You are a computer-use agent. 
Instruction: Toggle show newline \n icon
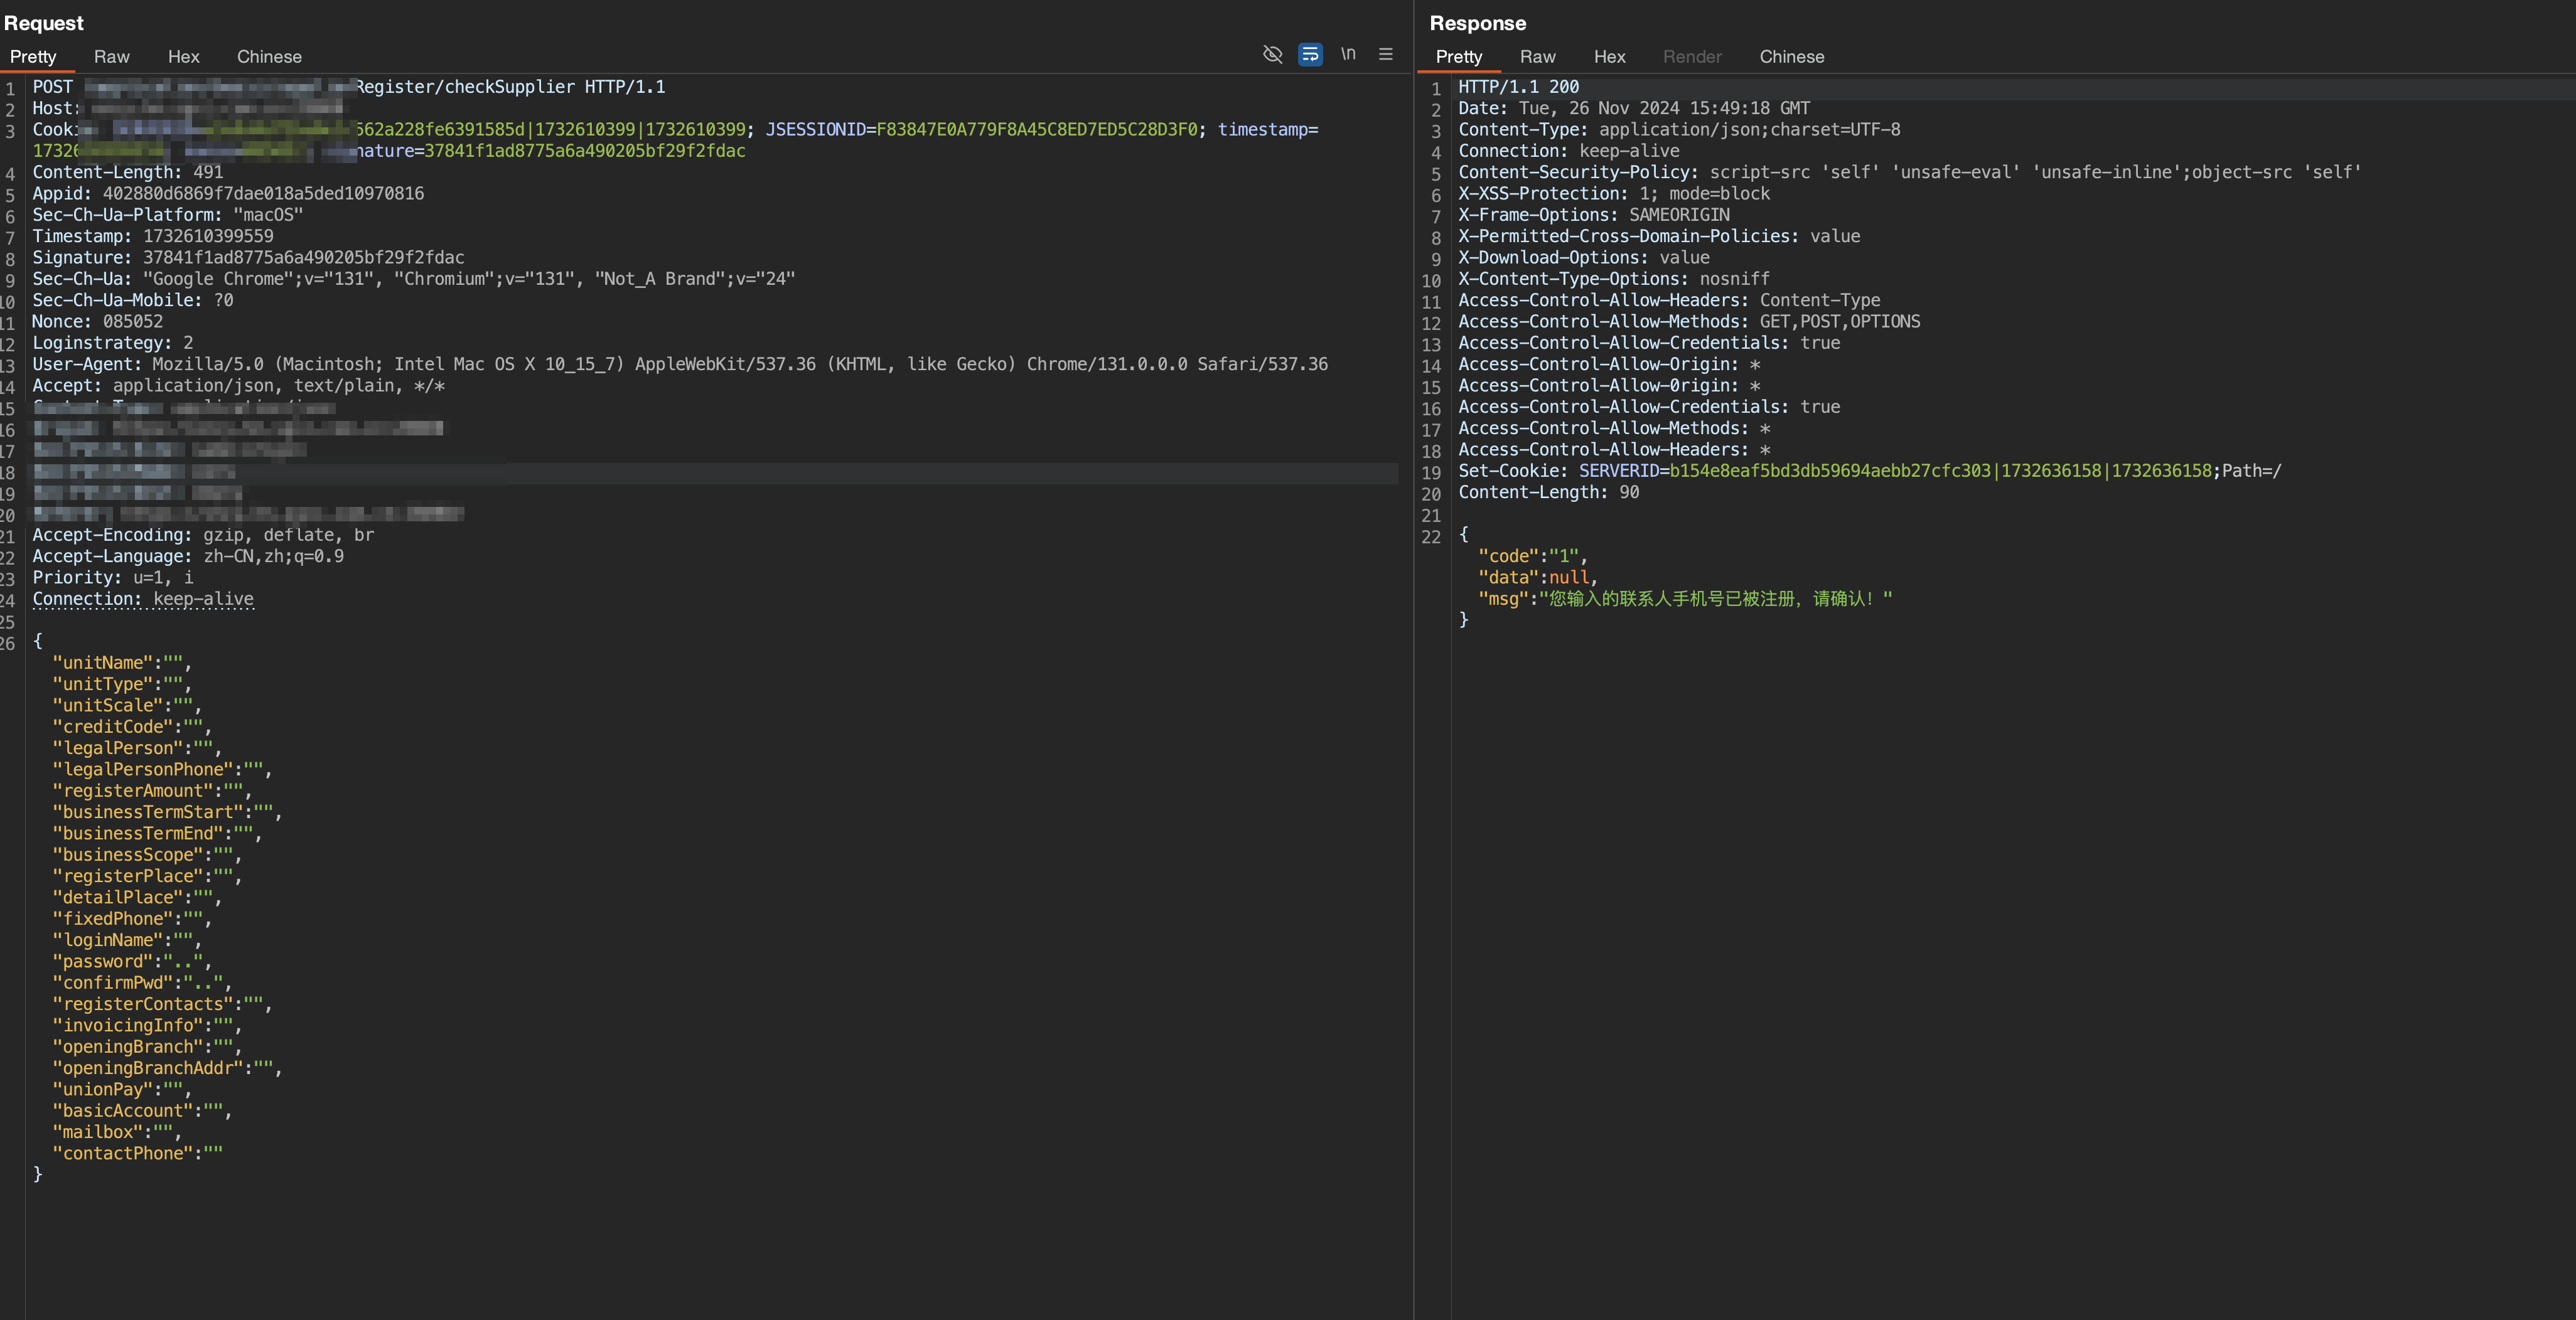1348,54
